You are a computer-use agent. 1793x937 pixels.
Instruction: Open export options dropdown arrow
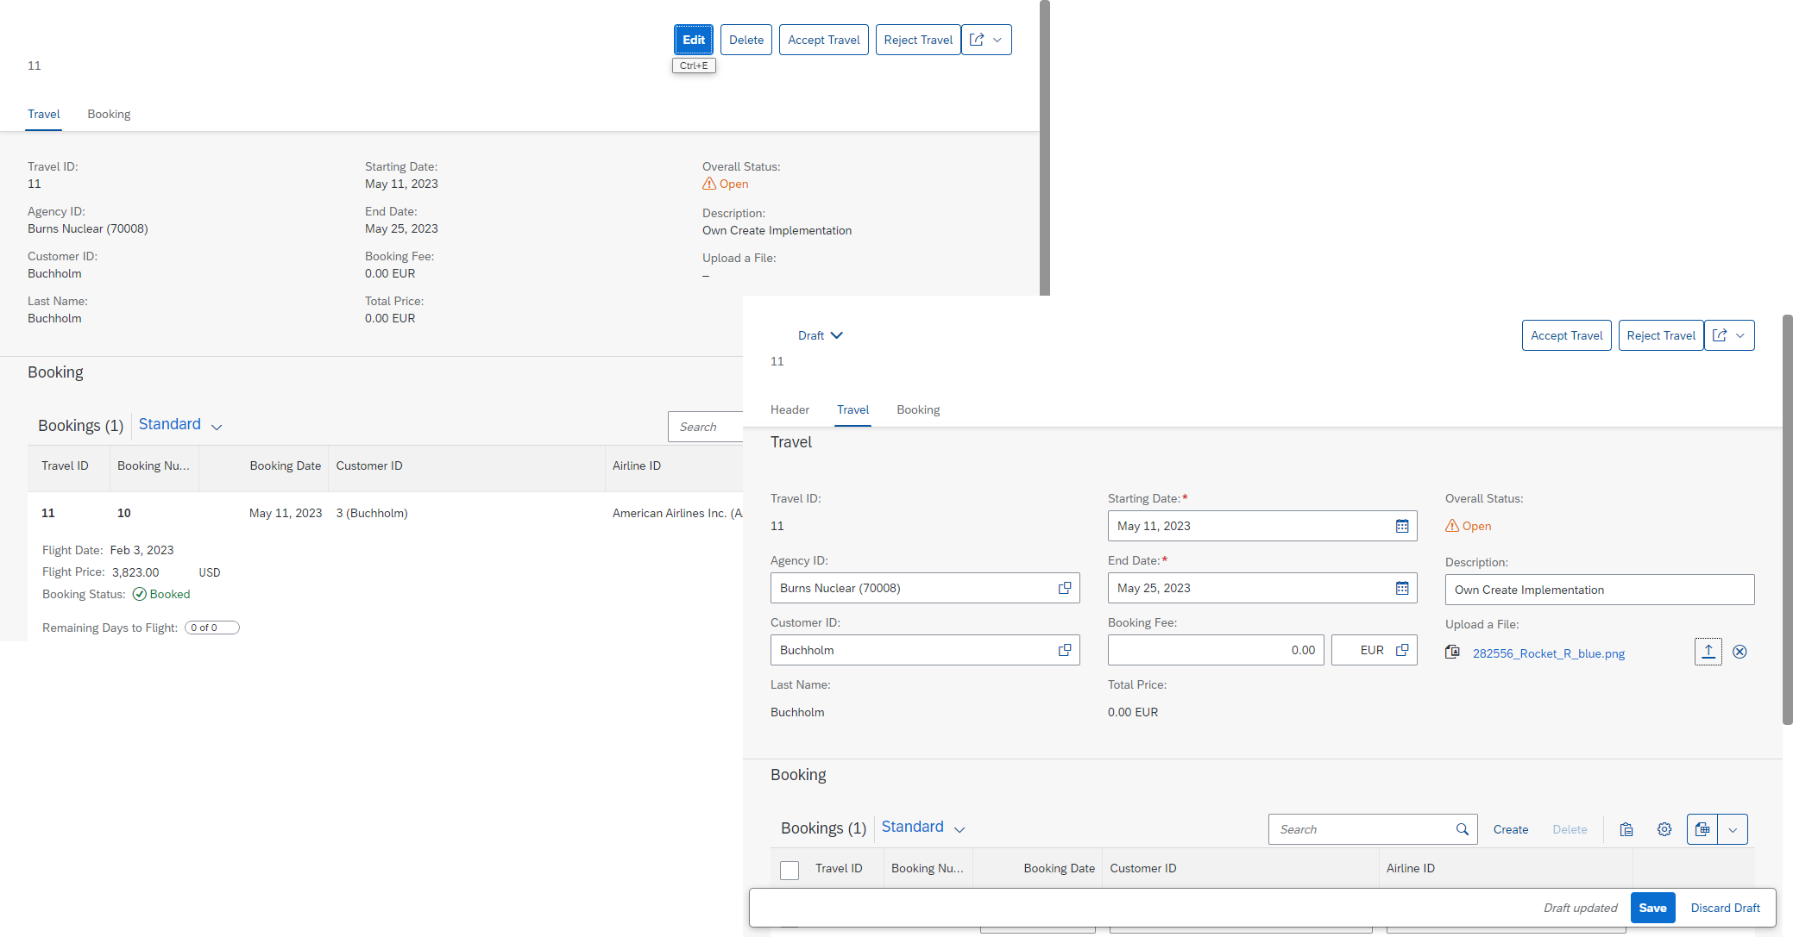(1733, 829)
